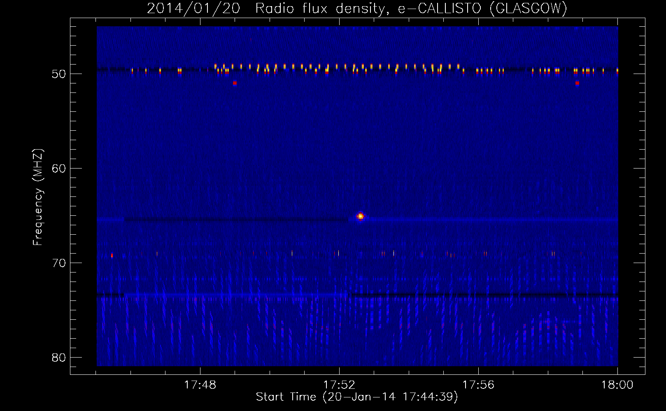Click the "Frequency (MHZ)" axis label

click(x=38, y=197)
